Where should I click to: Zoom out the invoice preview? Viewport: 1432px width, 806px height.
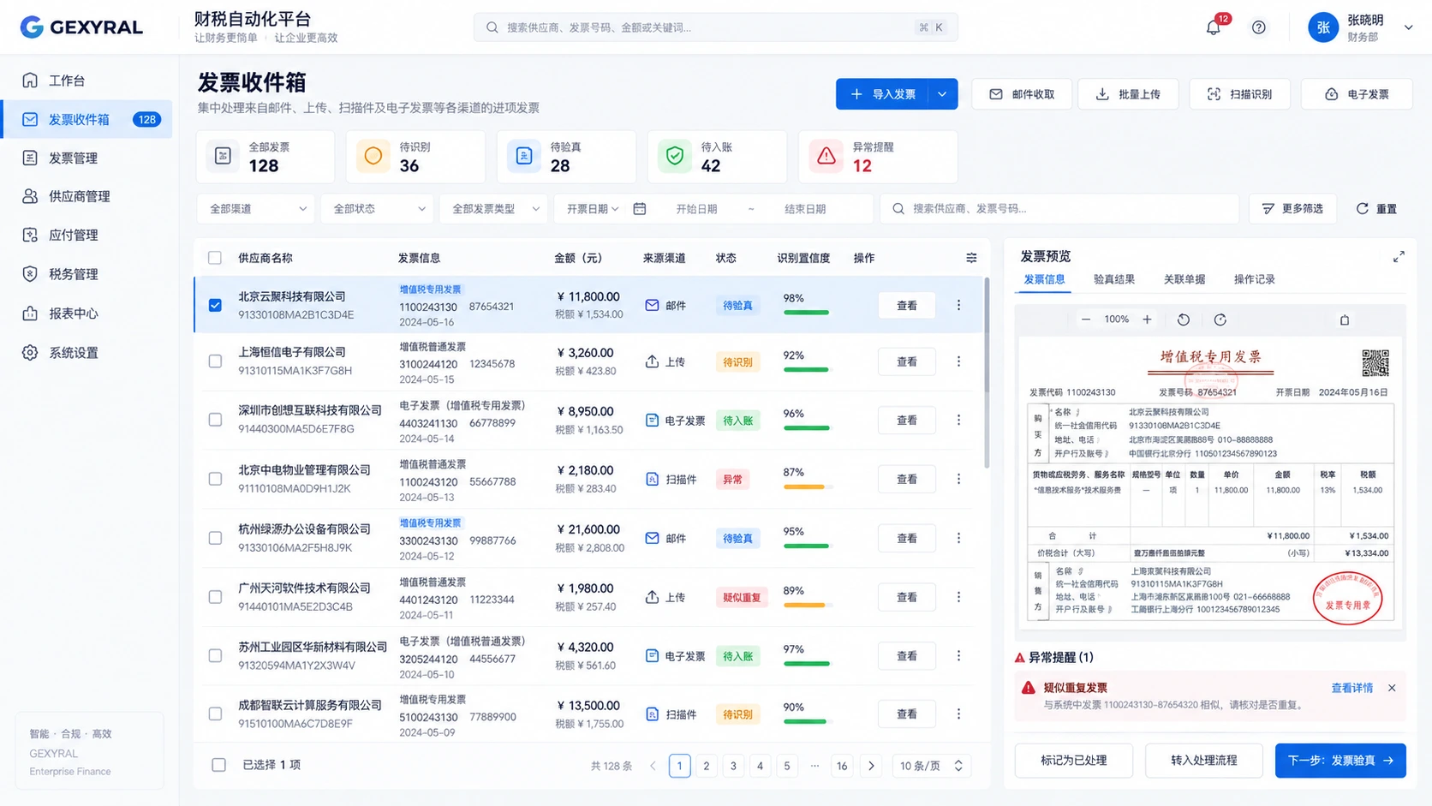1085,319
